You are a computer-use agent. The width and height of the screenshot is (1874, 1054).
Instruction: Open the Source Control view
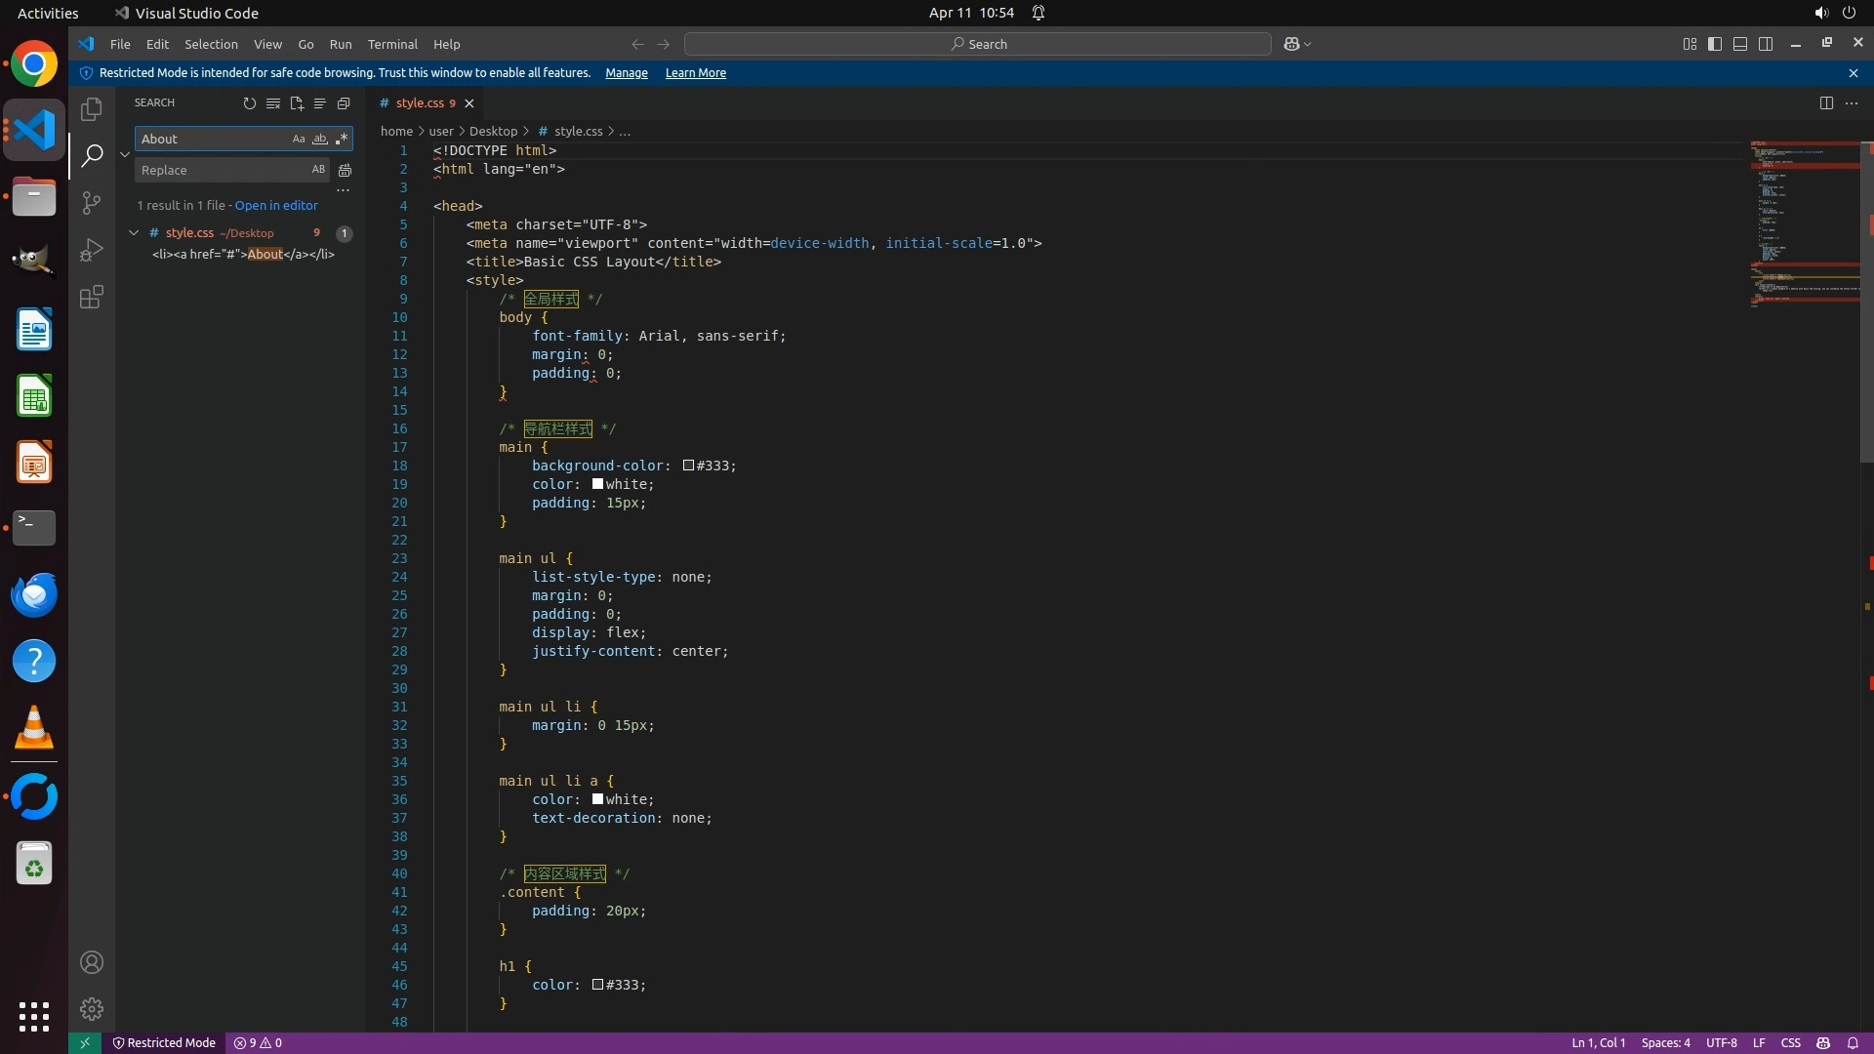point(92,203)
